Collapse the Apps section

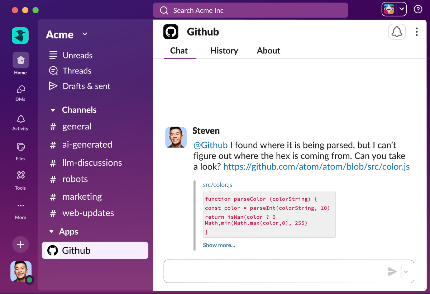coord(51,232)
